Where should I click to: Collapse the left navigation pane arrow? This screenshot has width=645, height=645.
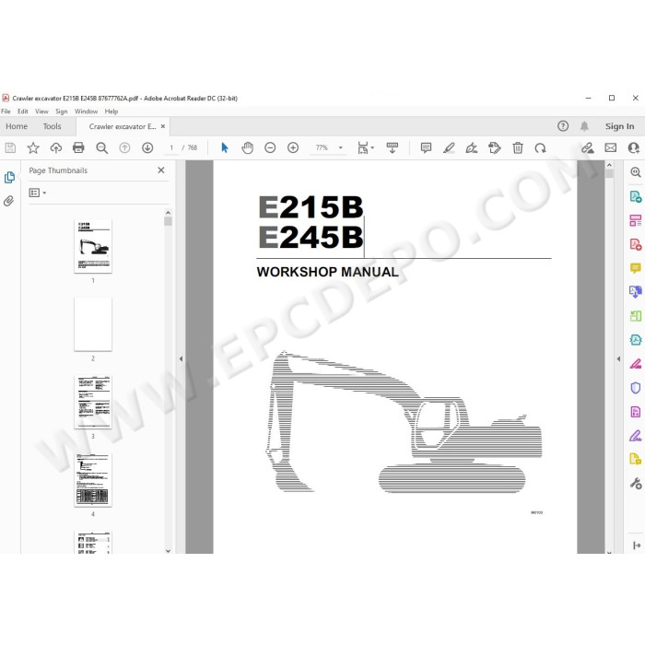click(181, 358)
